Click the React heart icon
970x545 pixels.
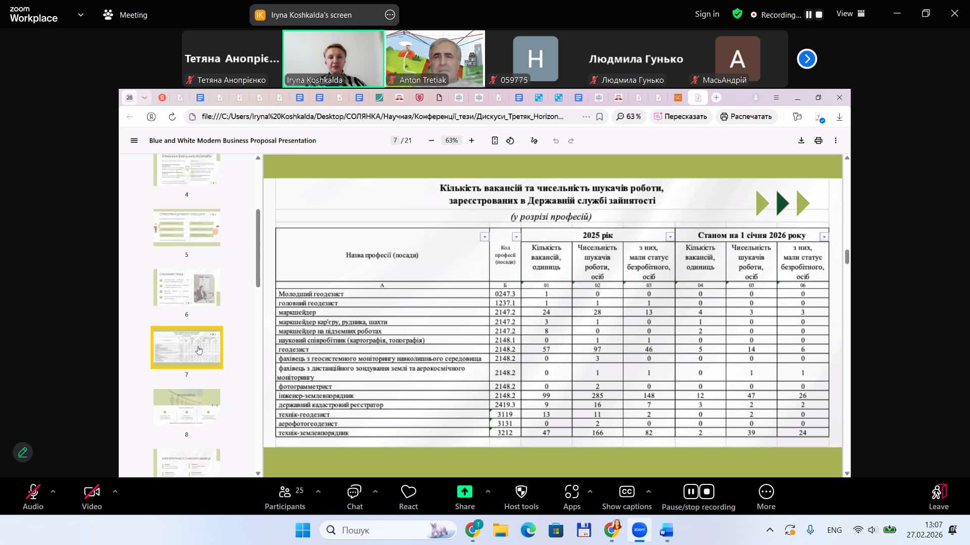tap(408, 492)
